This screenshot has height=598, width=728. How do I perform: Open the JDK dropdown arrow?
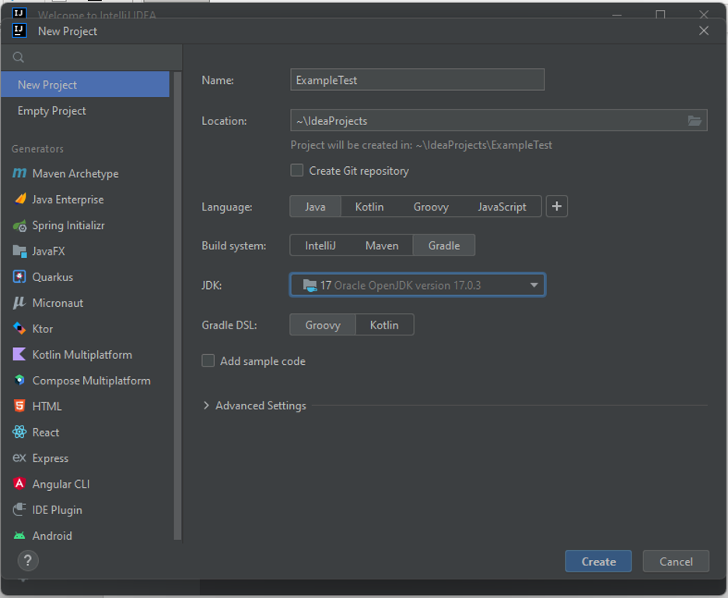[534, 285]
